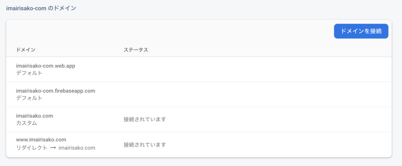Click the right side of imairisako.com row
The height and width of the screenshot is (166, 402).
(282, 120)
